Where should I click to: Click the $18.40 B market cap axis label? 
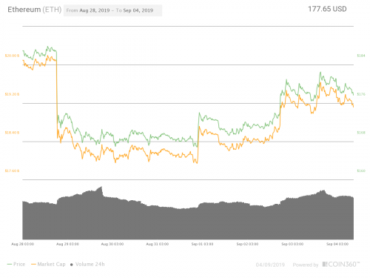(12, 133)
